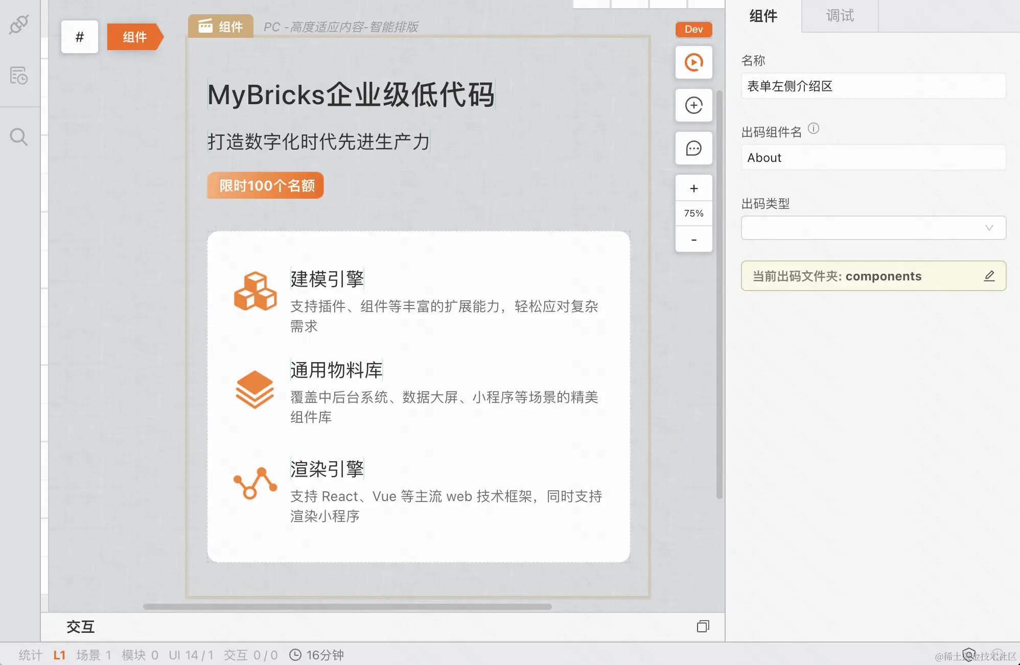Click the info icon beside 出码组件名
This screenshot has width=1020, height=665.
pos(814,129)
